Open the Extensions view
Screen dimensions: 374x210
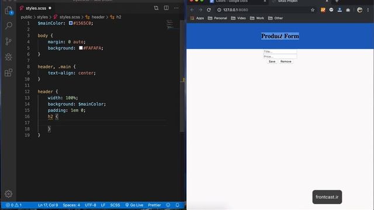point(9,72)
